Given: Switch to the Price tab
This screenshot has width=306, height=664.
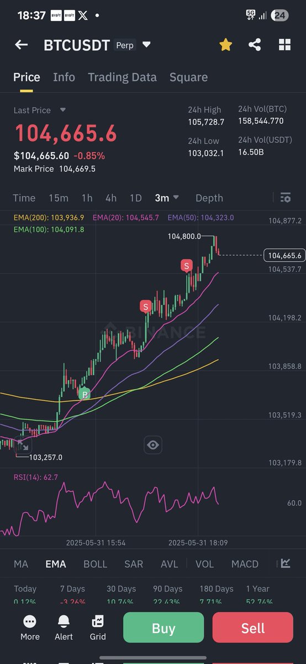Looking at the screenshot, I should tap(27, 77).
